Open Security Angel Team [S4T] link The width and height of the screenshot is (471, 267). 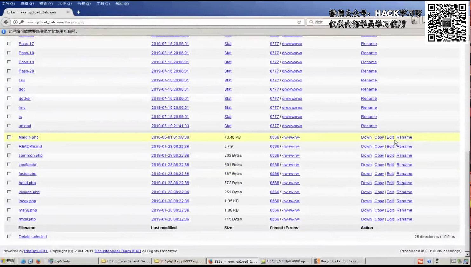tap(118, 251)
